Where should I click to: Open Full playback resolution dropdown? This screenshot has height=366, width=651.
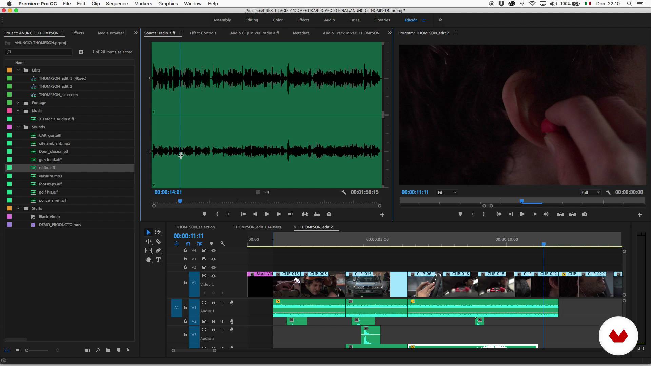point(590,192)
